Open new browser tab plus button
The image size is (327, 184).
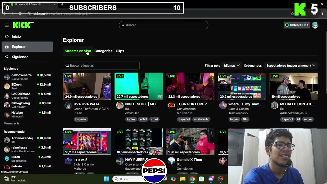pos(62,4)
